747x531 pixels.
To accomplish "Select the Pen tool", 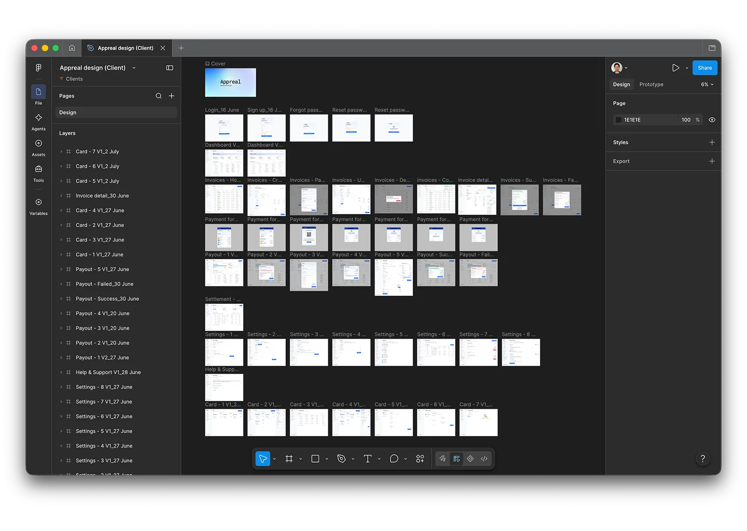I will (341, 459).
